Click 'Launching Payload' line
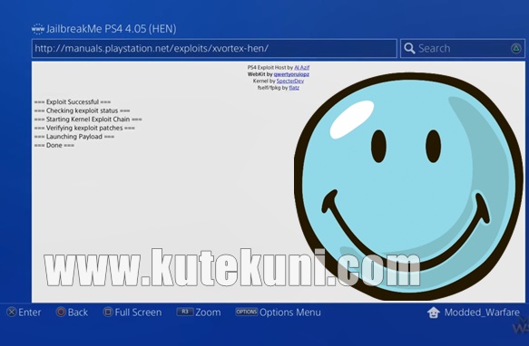529x346 pixels. [74, 137]
